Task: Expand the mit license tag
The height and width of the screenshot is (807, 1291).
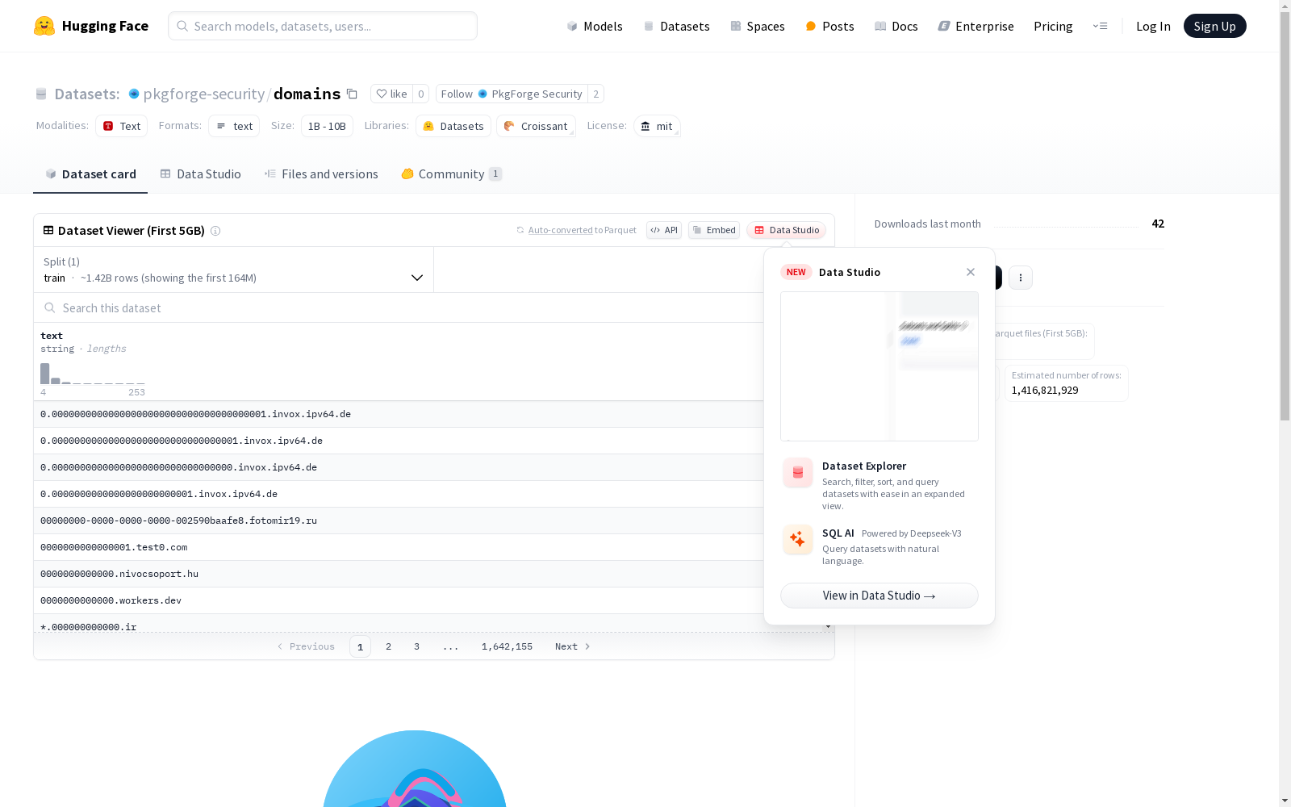Action: click(657, 126)
